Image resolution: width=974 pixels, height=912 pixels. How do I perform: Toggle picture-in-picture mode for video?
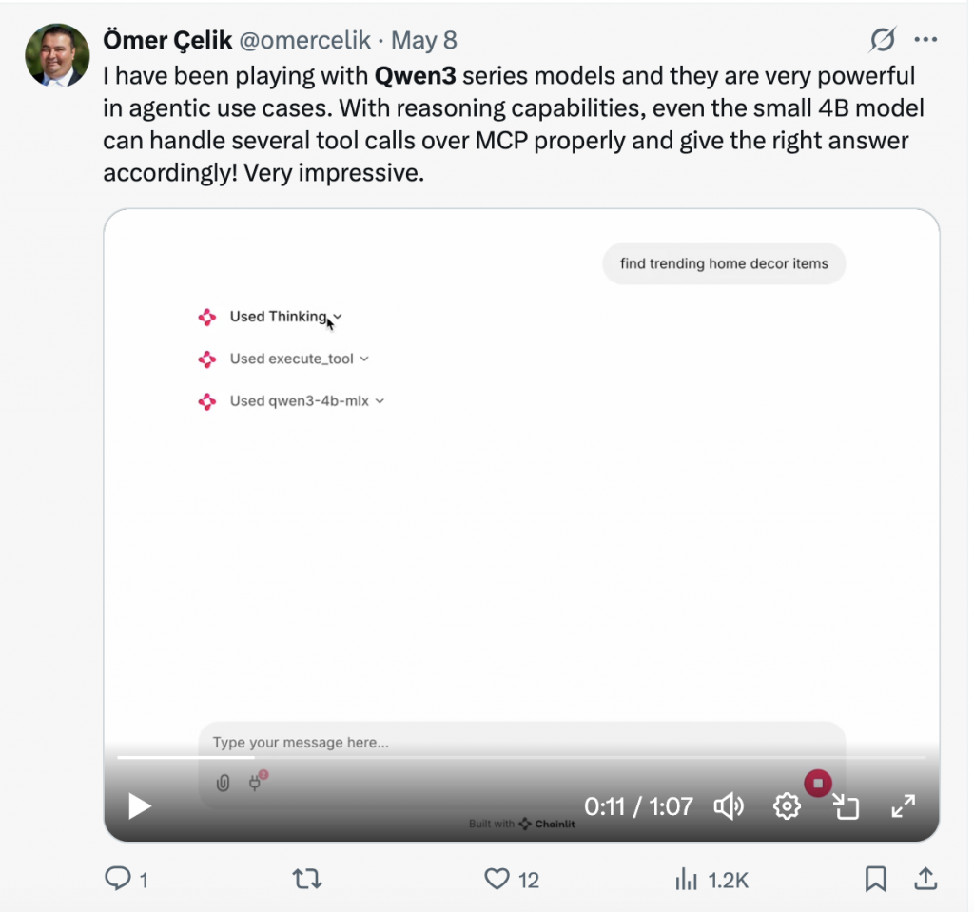tap(846, 806)
